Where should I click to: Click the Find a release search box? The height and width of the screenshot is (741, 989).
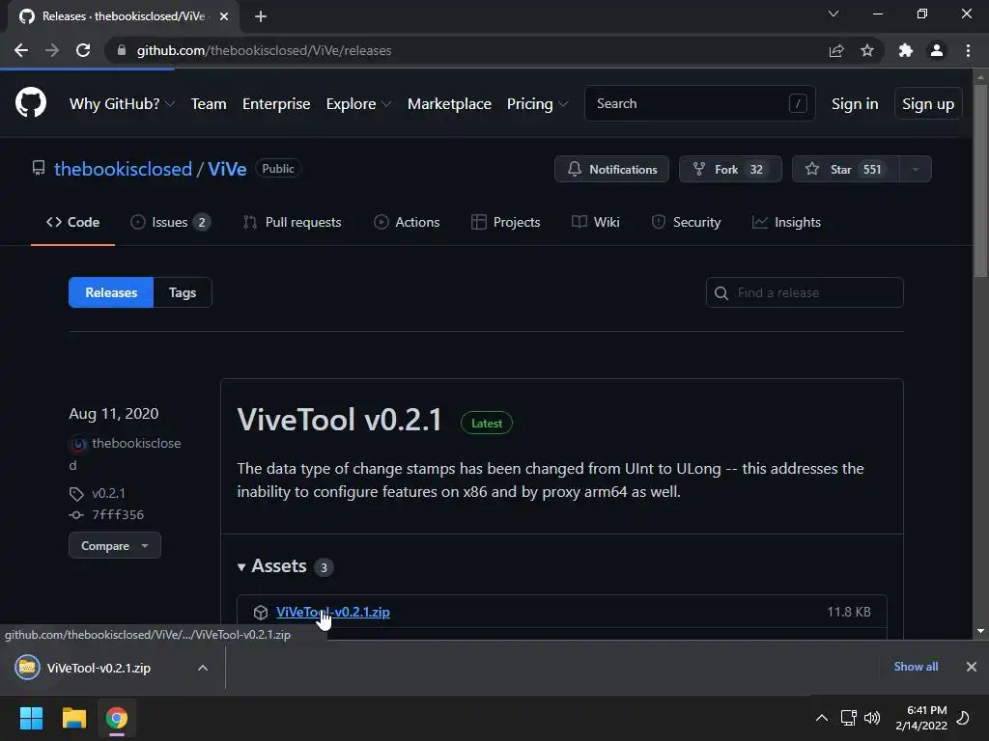[805, 292]
